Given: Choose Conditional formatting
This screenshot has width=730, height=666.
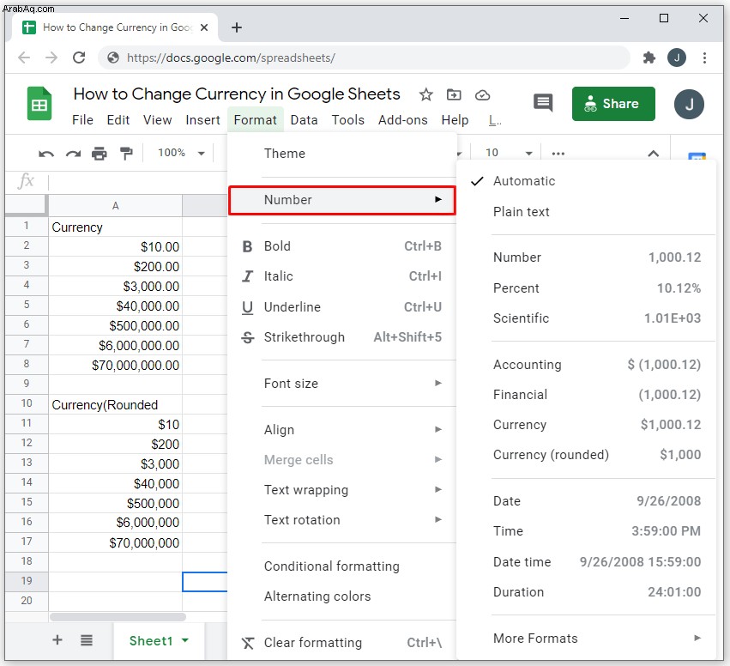Looking at the screenshot, I should 341,566.
